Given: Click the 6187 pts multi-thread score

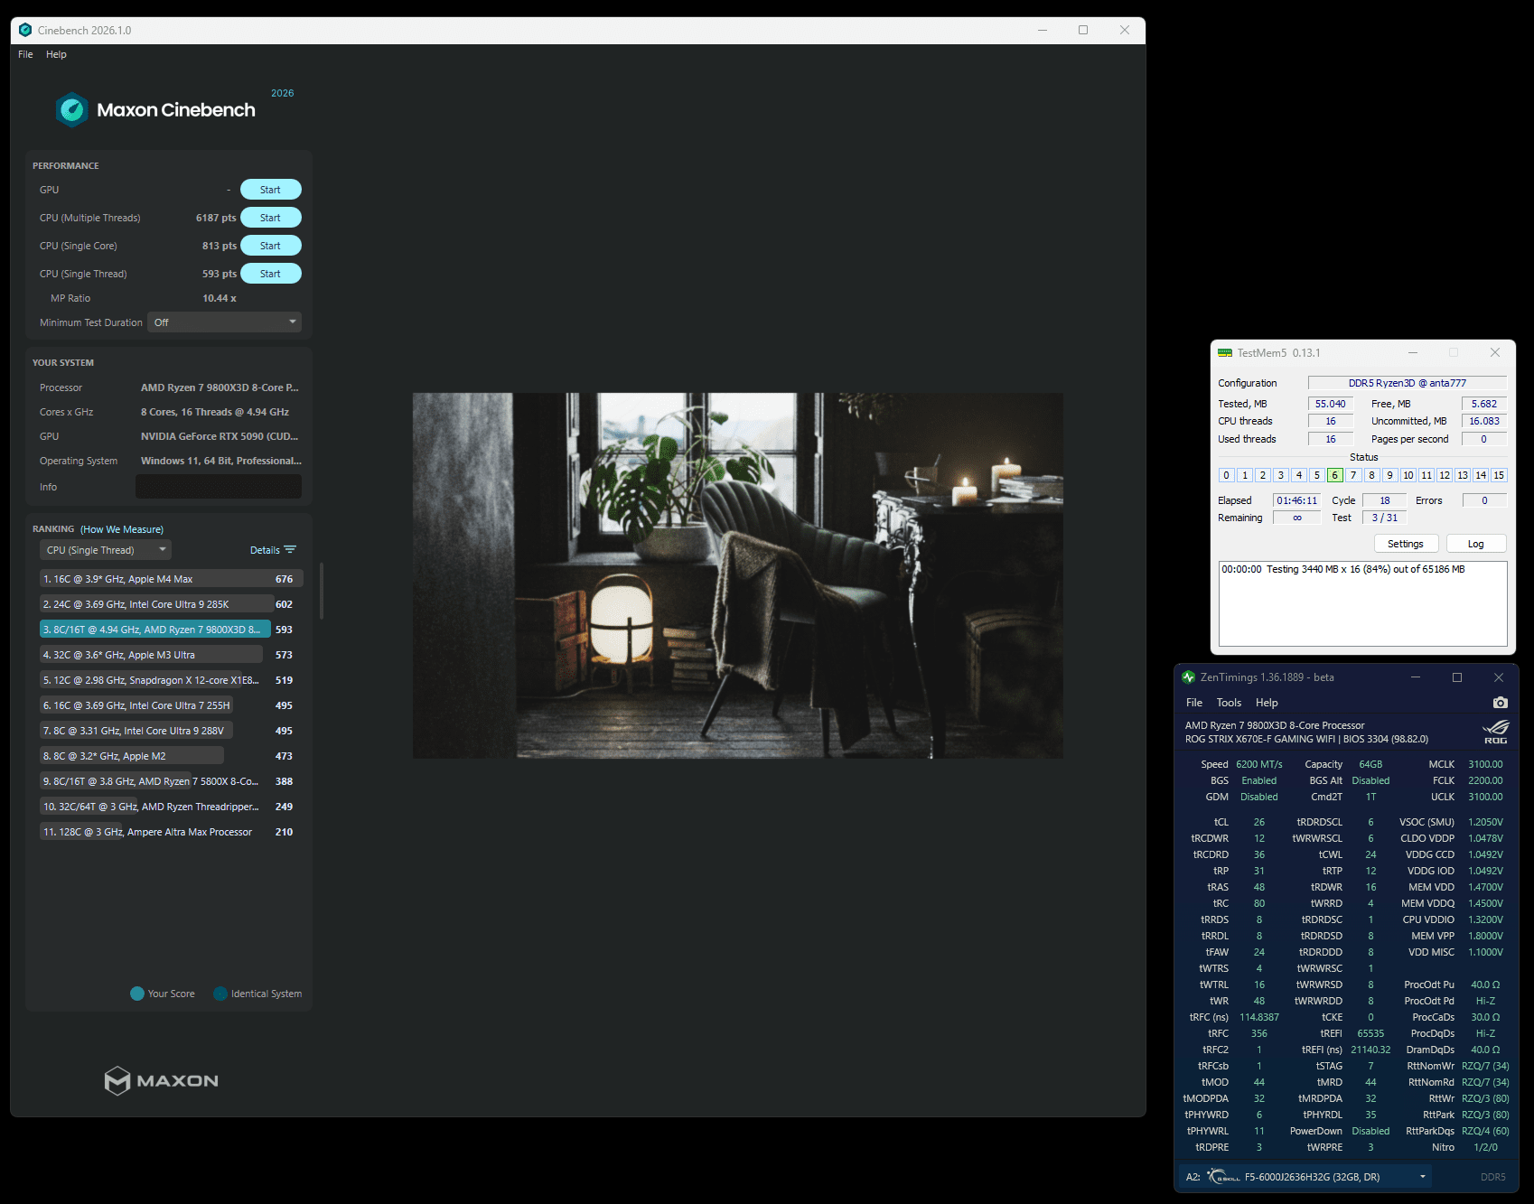Looking at the screenshot, I should tap(216, 218).
